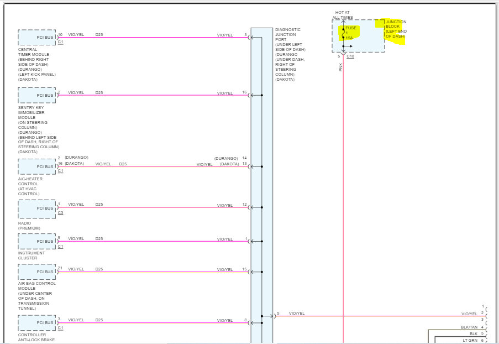Screen dimensions: 499x344
Task: Click VIO/YEL label at right-edge connector pin 2
Action: pyautogui.click(x=469, y=314)
